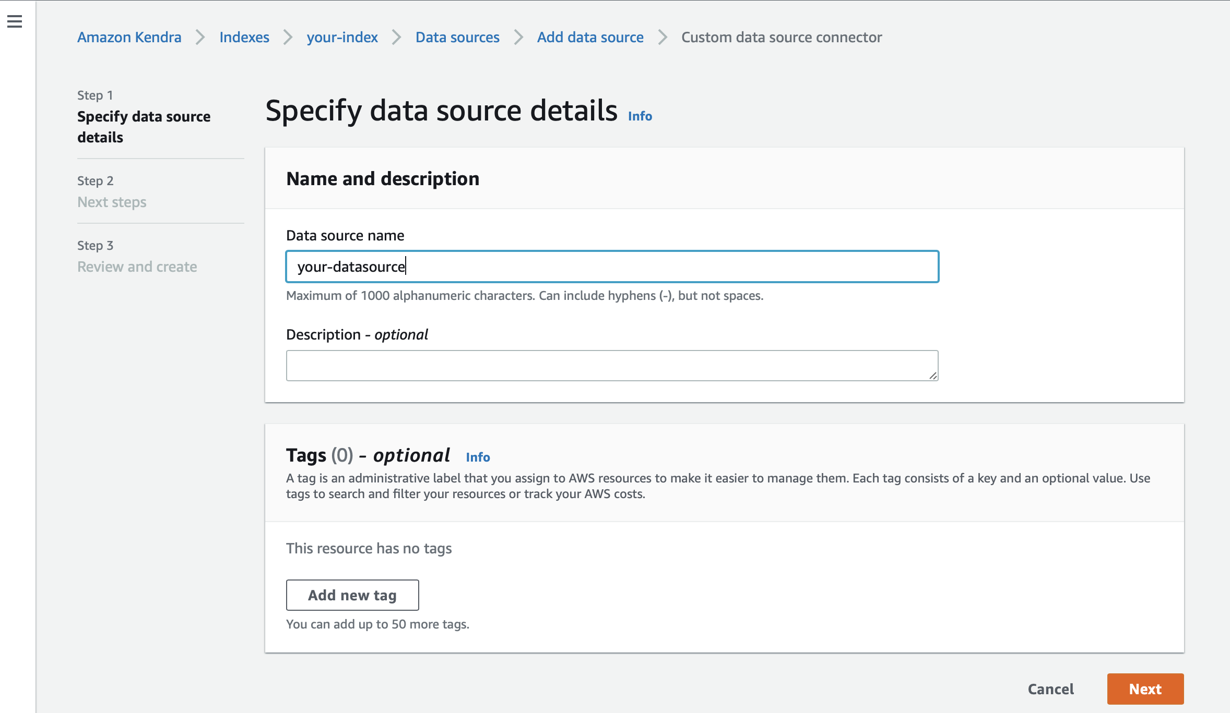Viewport: 1230px width, 713px height.
Task: Open the Indexes breadcrumb link
Action: pos(244,37)
